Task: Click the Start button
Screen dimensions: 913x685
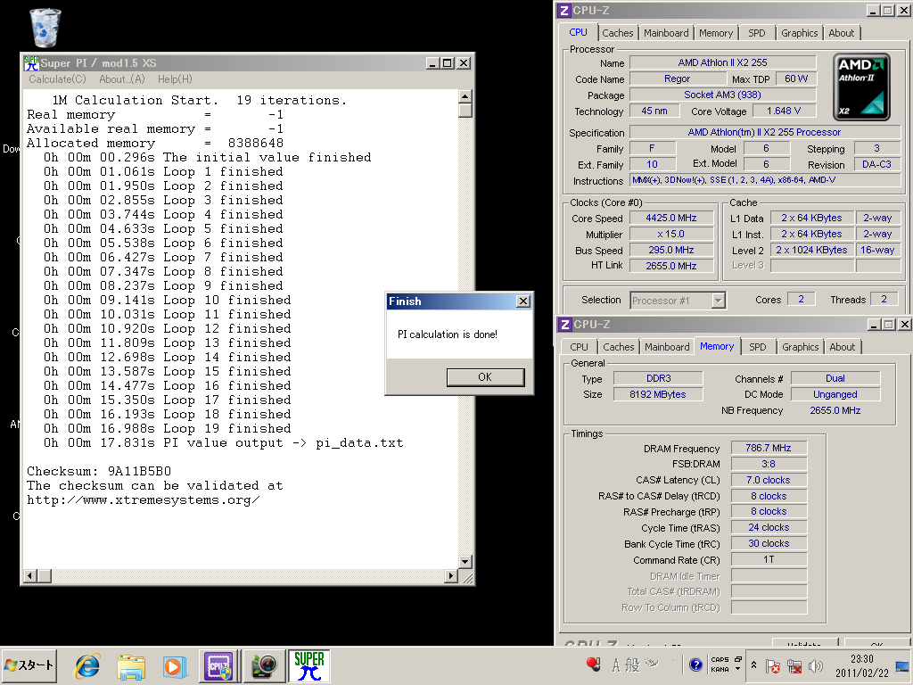Action: click(29, 665)
